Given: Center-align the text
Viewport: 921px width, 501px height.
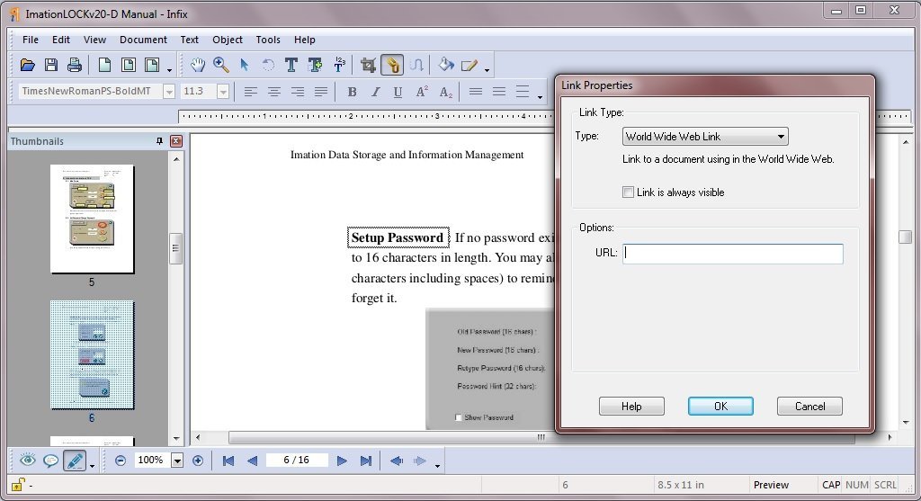Looking at the screenshot, I should pyautogui.click(x=274, y=92).
